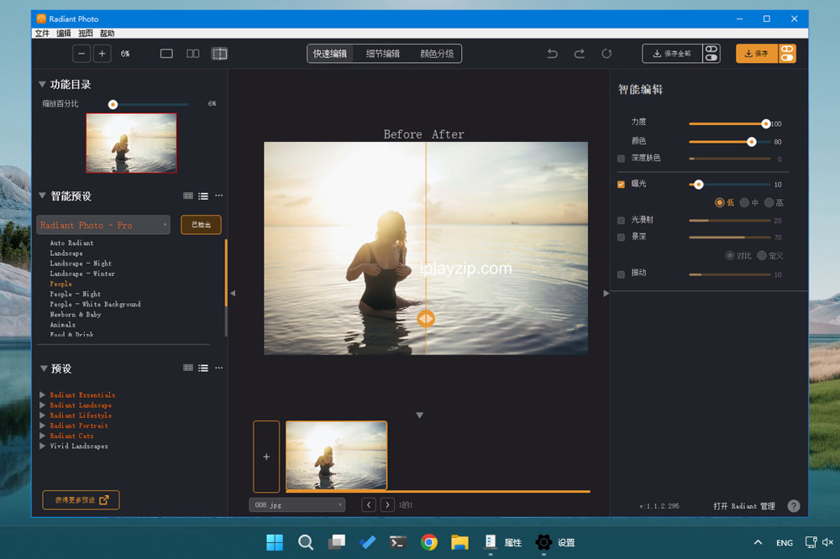Expand the Radiant Essentials preset group
The height and width of the screenshot is (559, 840).
pos(42,394)
